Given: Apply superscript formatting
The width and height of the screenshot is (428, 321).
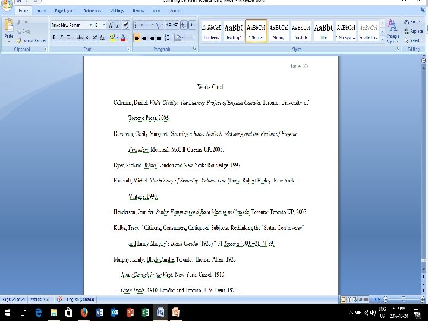Looking at the screenshot, I should pyautogui.click(x=94, y=37).
